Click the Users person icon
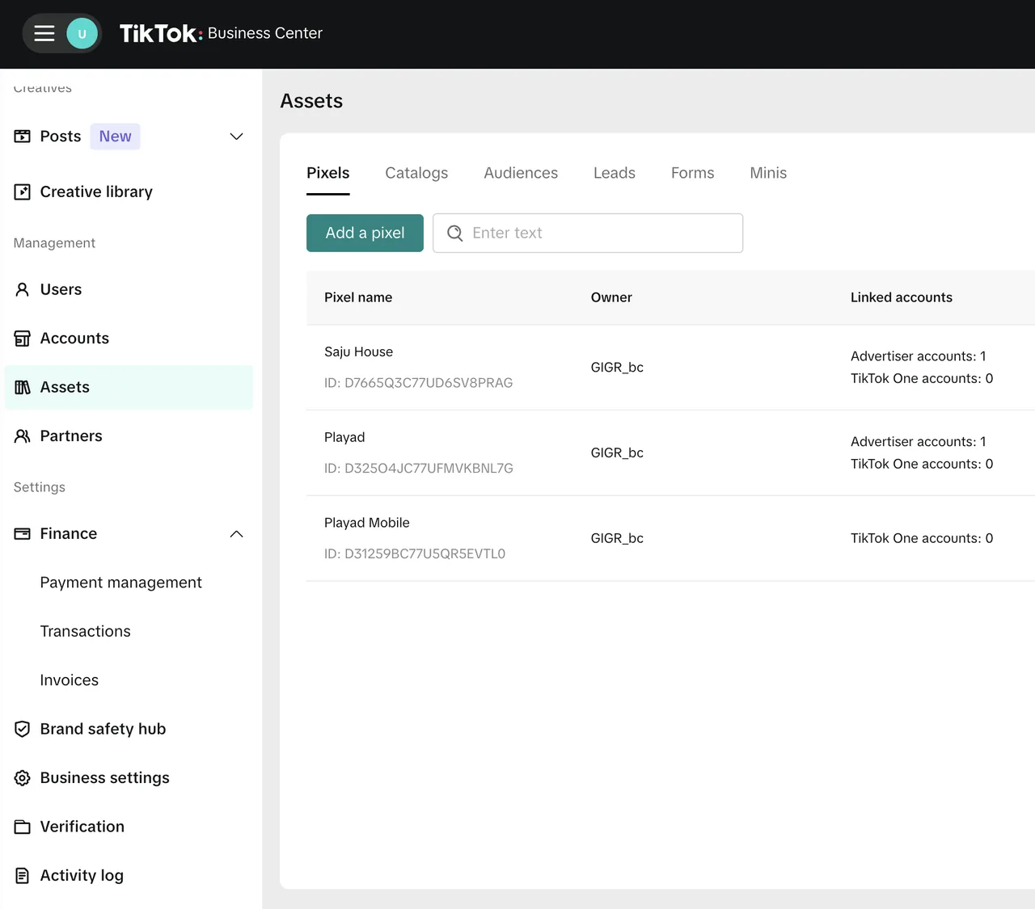The image size is (1035, 909). click(23, 289)
